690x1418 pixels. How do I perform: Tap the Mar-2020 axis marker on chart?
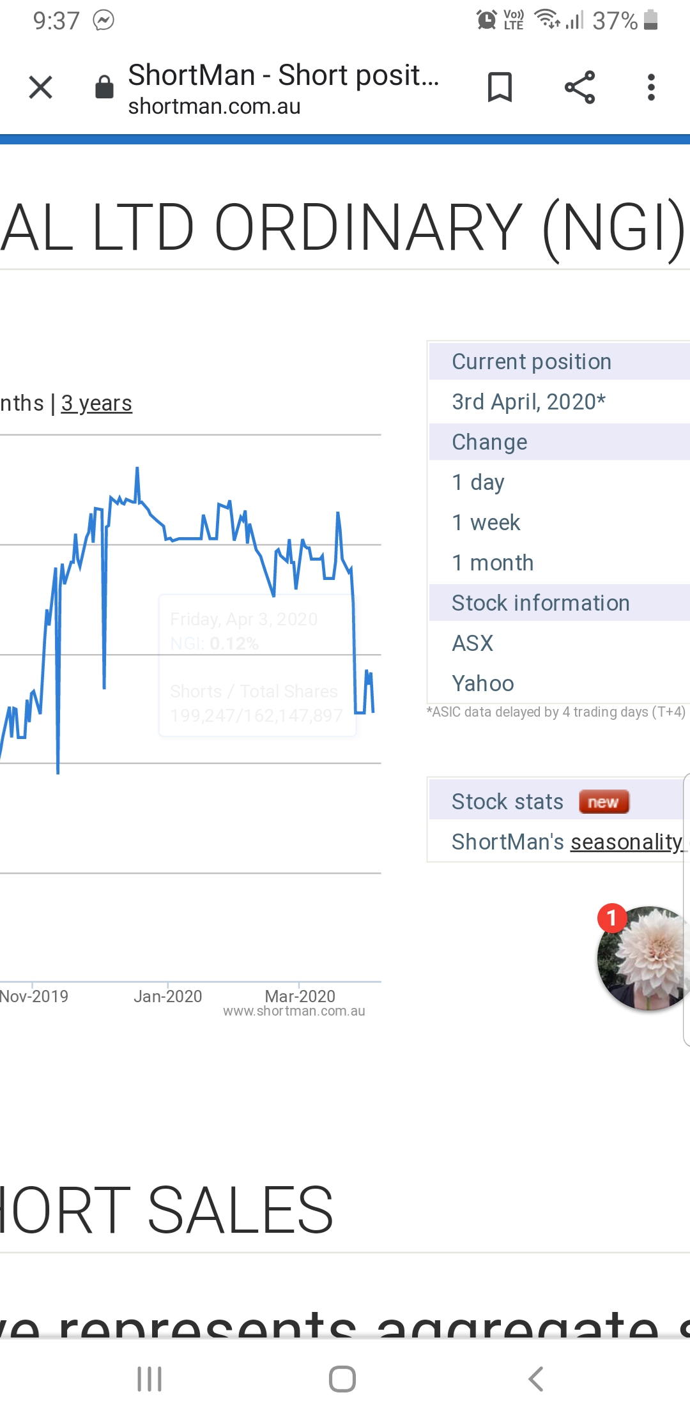pyautogui.click(x=300, y=996)
